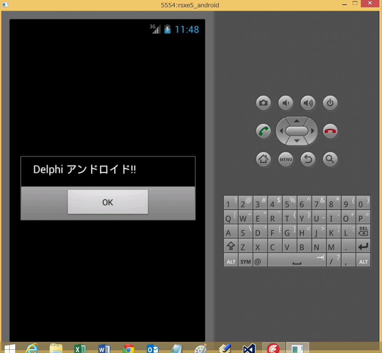
Task: Click the 3G signal status icon
Action: pyautogui.click(x=155, y=29)
